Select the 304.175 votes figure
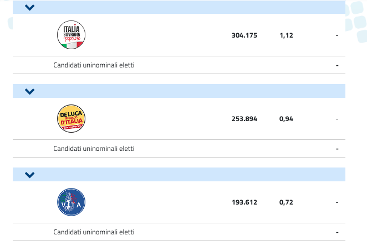The width and height of the screenshot is (367, 246). 244,35
